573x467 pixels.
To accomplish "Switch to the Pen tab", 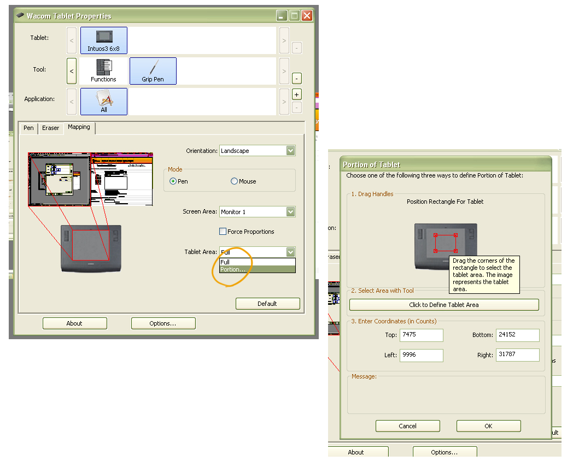I will tap(28, 128).
